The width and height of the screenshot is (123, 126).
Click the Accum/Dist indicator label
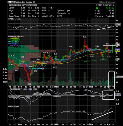[x=14, y=107]
